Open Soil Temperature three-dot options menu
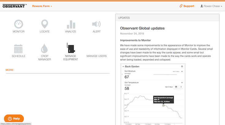 (181, 87)
